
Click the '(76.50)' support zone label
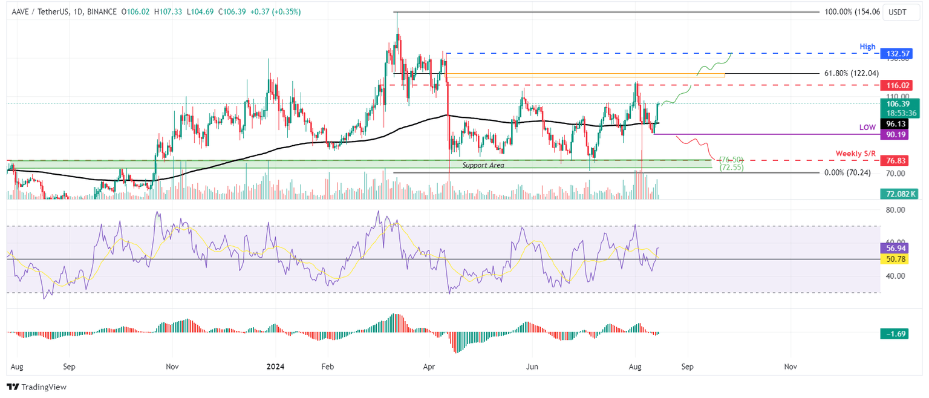pos(731,159)
